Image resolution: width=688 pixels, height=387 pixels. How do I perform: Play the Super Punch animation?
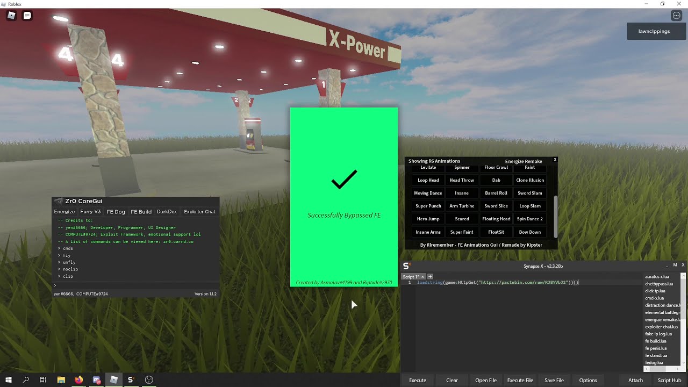coord(428,206)
